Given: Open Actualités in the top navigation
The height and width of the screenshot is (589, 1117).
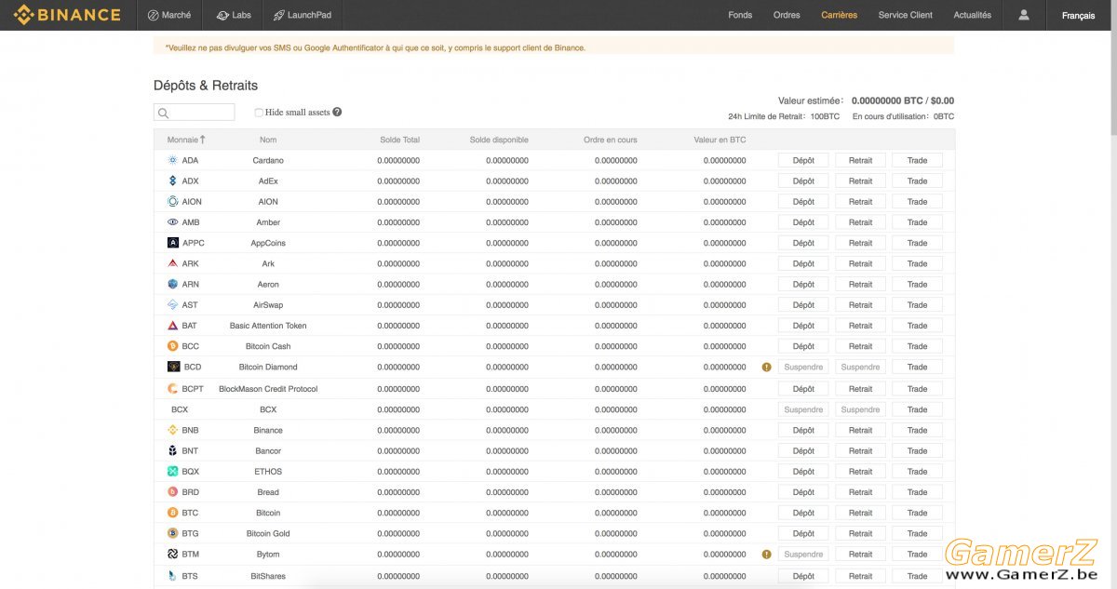Looking at the screenshot, I should coord(973,15).
